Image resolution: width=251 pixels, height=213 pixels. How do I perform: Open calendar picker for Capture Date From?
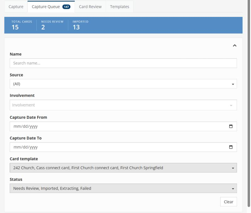pos(231,127)
